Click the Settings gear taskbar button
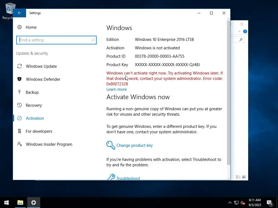Screen dimensions: 278x208 [x=33, y=203]
